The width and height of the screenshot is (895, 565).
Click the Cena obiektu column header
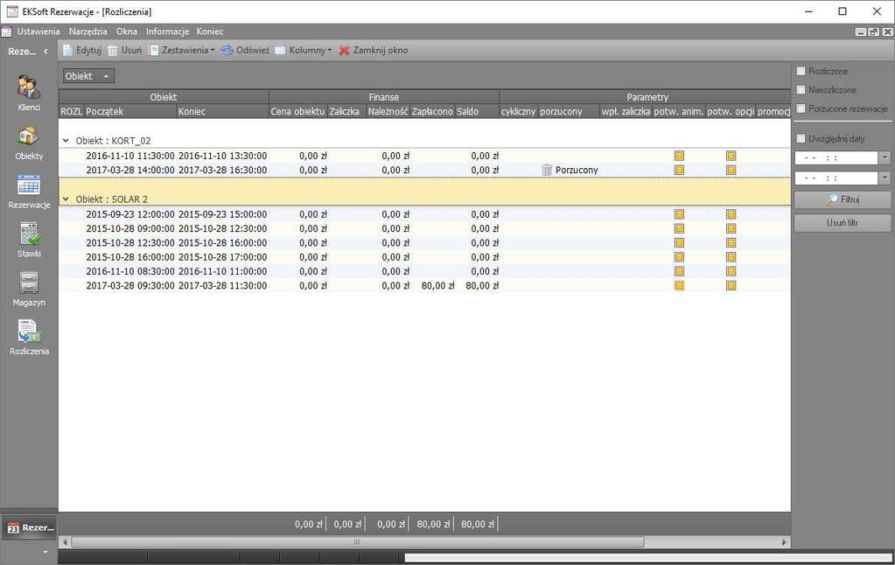click(297, 111)
